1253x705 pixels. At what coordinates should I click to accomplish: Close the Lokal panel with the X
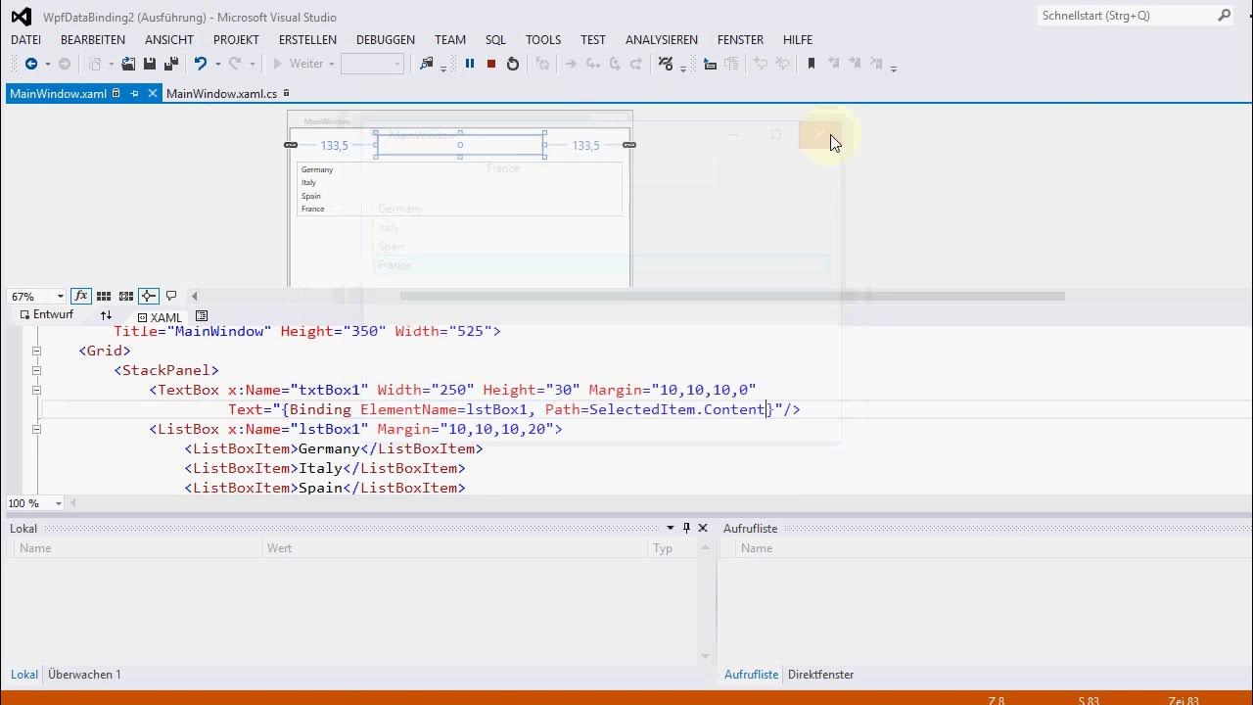coord(703,528)
